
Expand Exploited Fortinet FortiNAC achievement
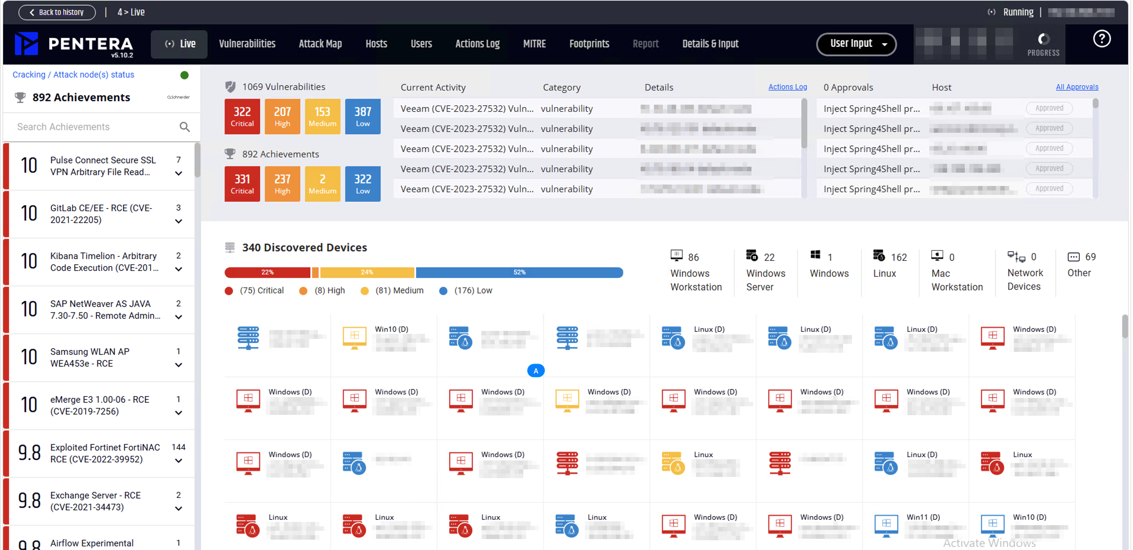[x=178, y=461]
